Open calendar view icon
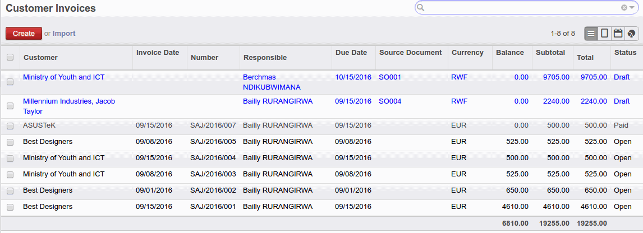Image resolution: width=643 pixels, height=233 pixels. pos(618,34)
